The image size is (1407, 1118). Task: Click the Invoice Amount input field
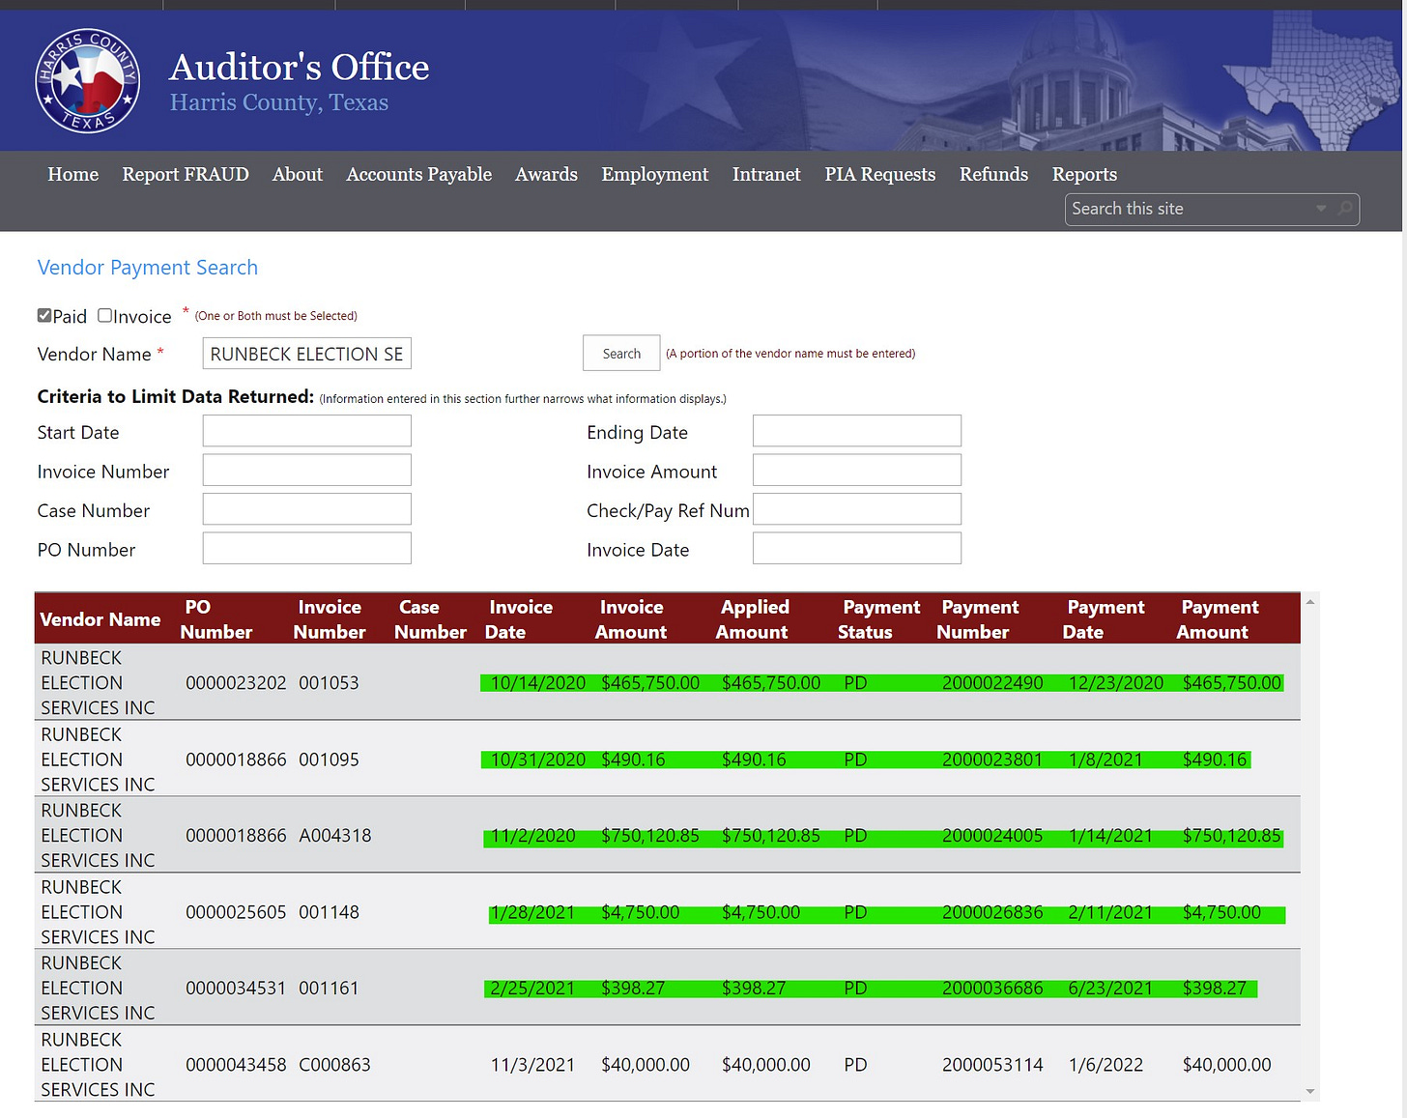point(857,471)
